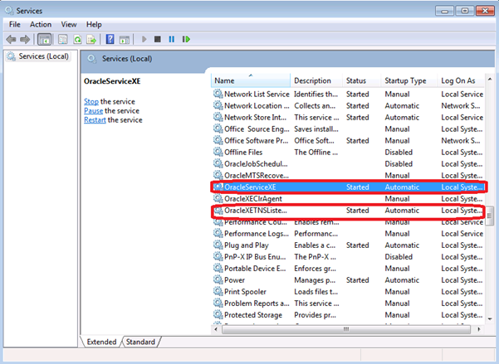Click the Back arrow in the toolbar
The image size is (499, 364).
[11, 40]
